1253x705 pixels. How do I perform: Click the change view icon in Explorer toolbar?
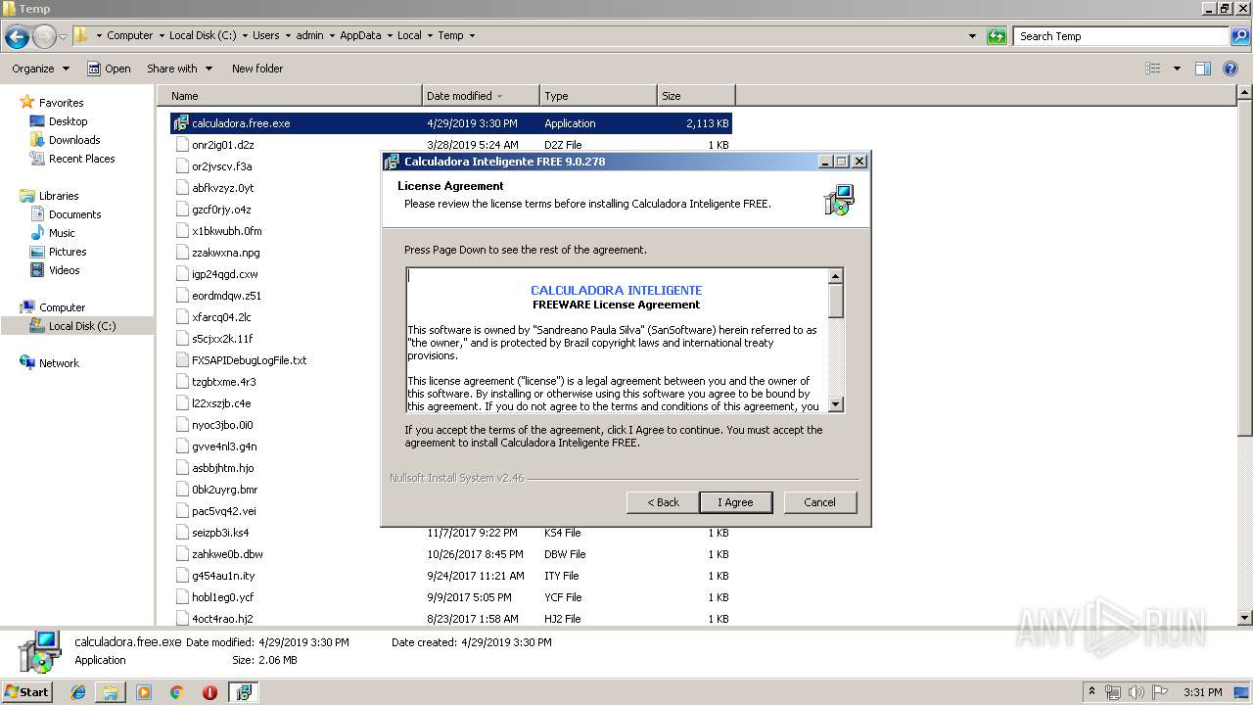(x=1153, y=69)
